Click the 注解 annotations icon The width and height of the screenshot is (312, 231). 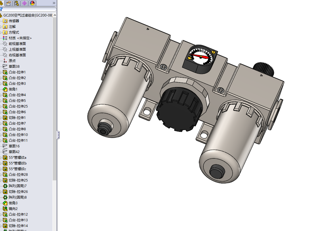coord(5,26)
